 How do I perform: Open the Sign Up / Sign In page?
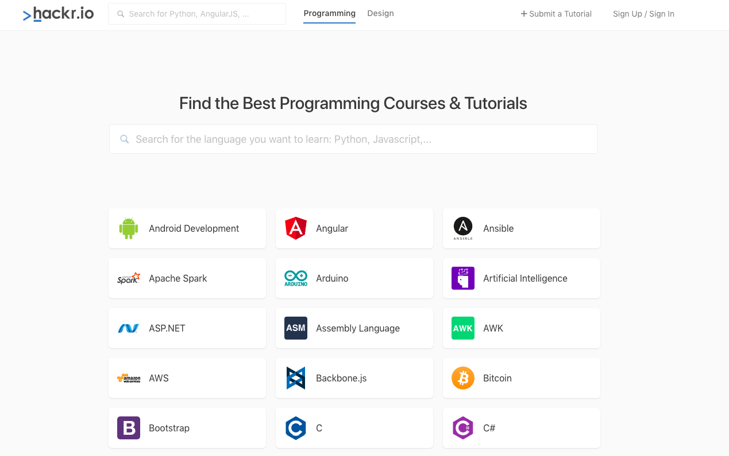pos(643,14)
